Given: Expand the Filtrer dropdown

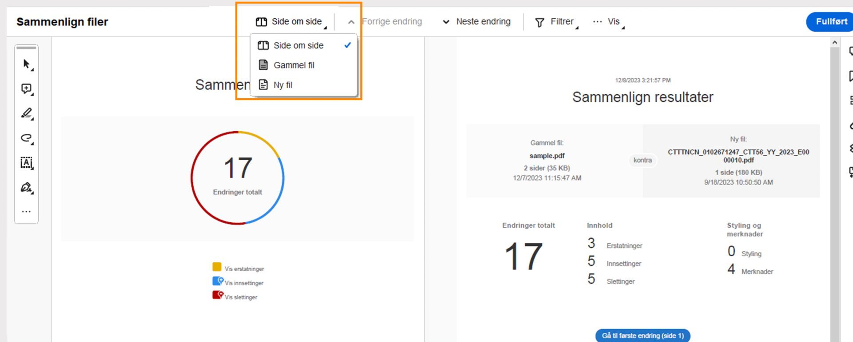Looking at the screenshot, I should (557, 22).
